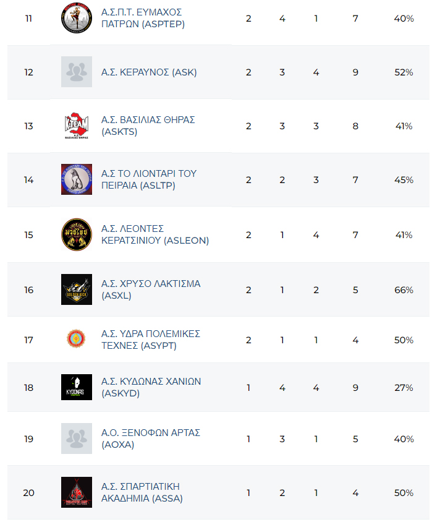The width and height of the screenshot is (440, 522).
Task: Click the ΥΔΡΑ ΠΟΛΕΜΙΚΕΣ ΤΕΧΝΕΣ emblem
Action: (x=77, y=339)
